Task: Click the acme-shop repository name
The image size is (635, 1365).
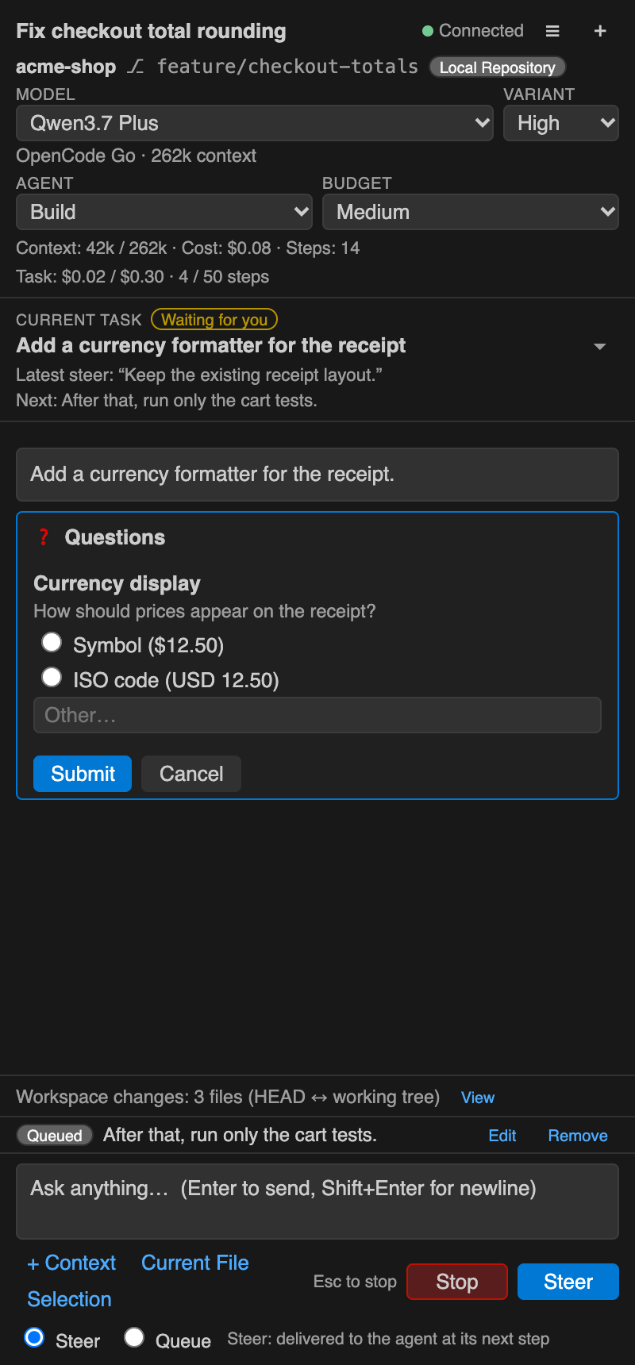Action: click(x=66, y=67)
